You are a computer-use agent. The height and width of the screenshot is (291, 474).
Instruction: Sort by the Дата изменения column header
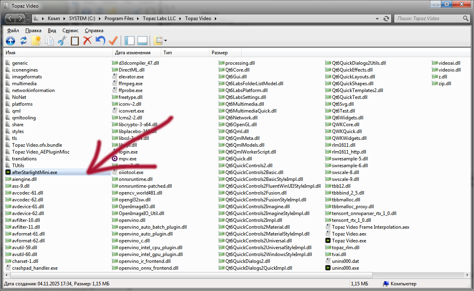(x=133, y=53)
